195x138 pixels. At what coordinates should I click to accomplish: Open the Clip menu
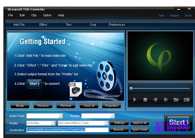34,15
